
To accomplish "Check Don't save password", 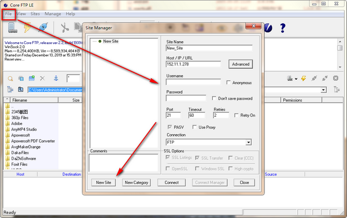I will tap(214, 98).
